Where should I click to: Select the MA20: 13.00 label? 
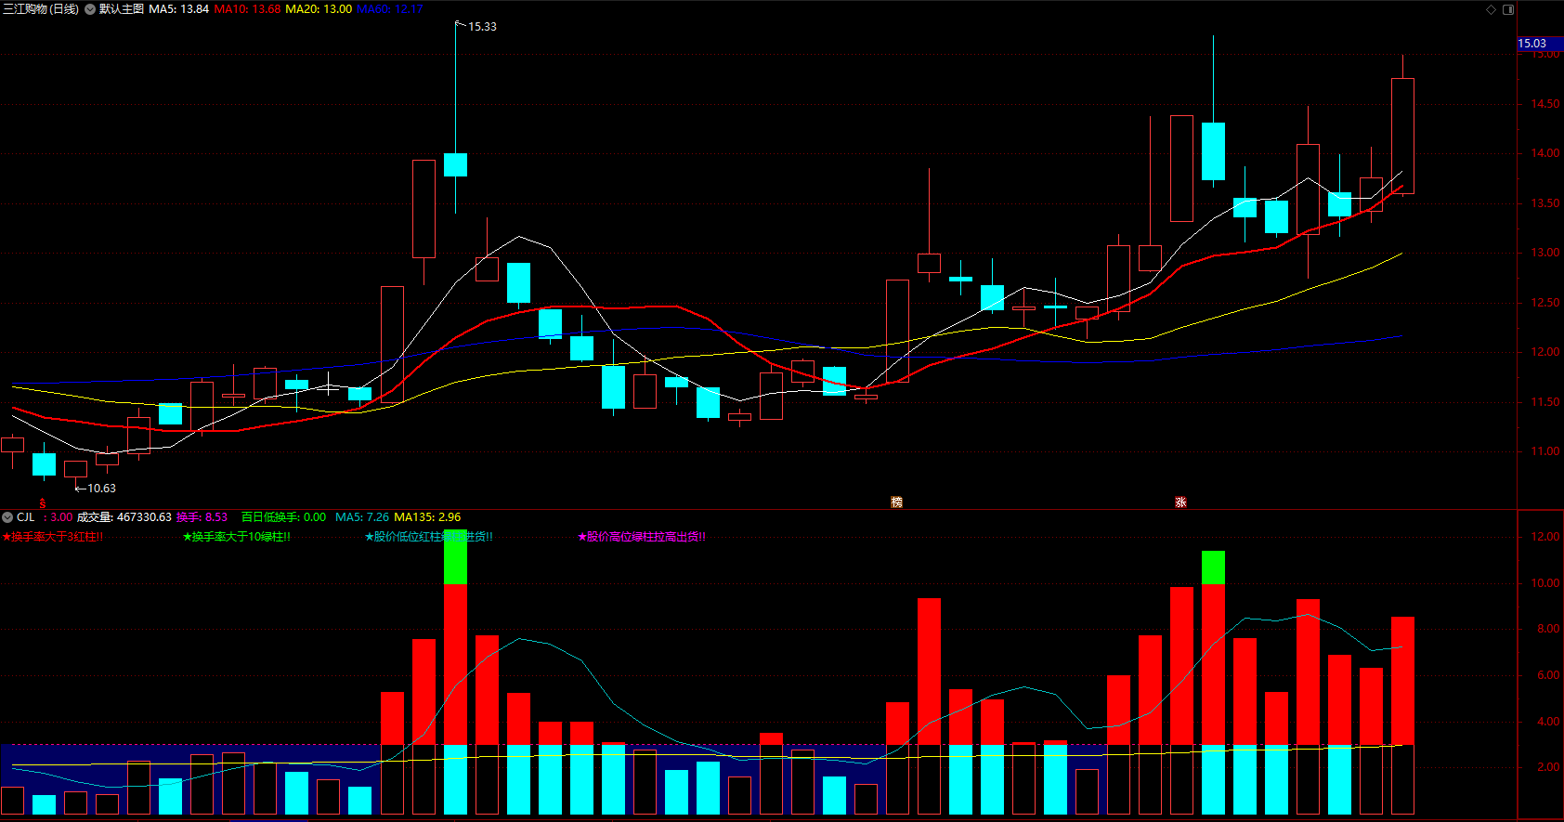(319, 8)
